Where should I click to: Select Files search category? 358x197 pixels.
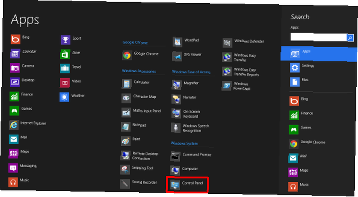point(299,82)
